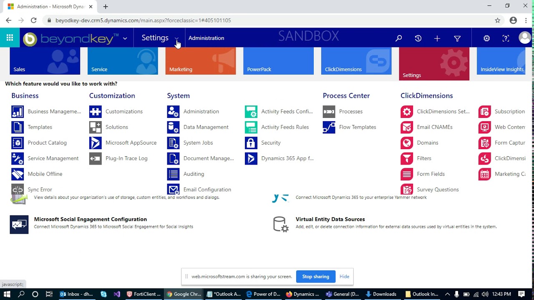Click the Plug-In Trace Log icon
This screenshot has height=300, width=534.
point(96,158)
